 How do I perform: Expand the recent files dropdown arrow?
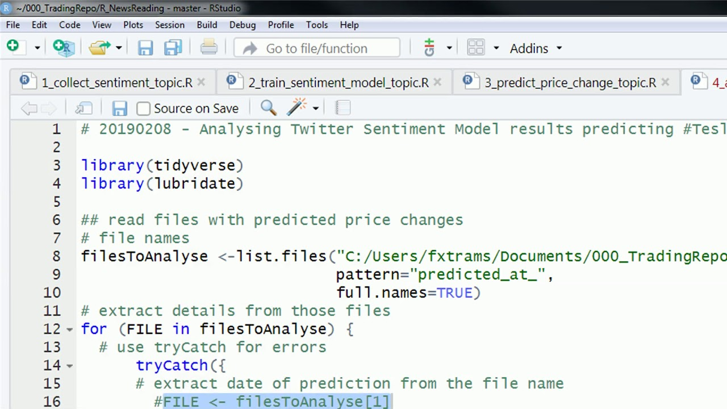[119, 48]
